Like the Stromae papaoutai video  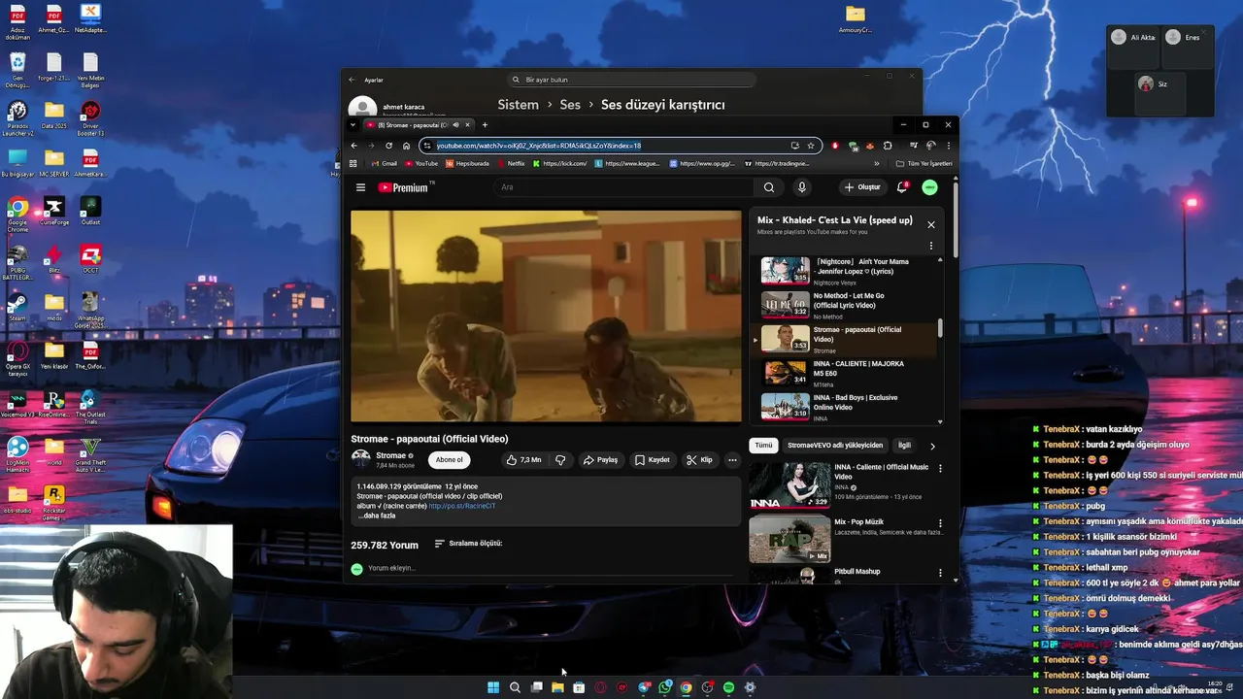(523, 460)
